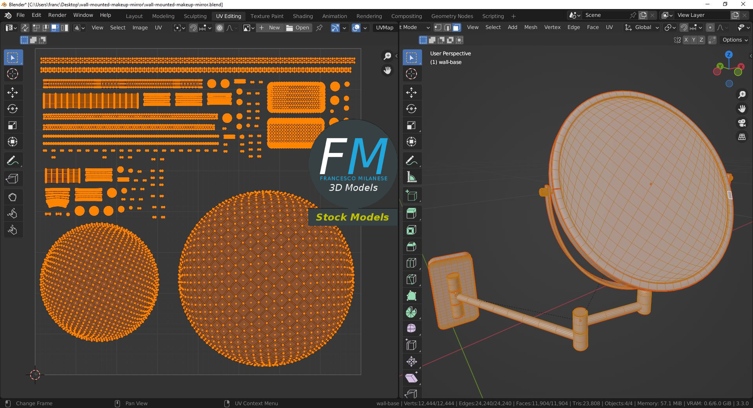Screen dimensions: 753x408
Task: Select the Spin tool in 3D viewport
Action: (411, 312)
